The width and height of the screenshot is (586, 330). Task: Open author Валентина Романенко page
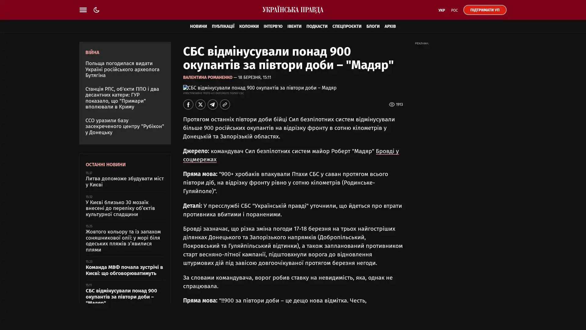[x=208, y=78]
